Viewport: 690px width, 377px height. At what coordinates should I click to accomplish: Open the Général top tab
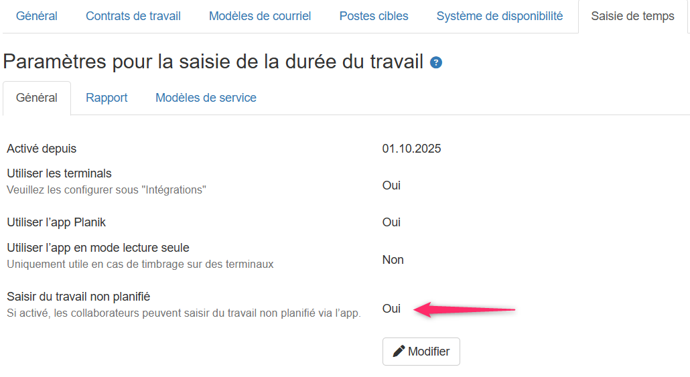pos(37,16)
